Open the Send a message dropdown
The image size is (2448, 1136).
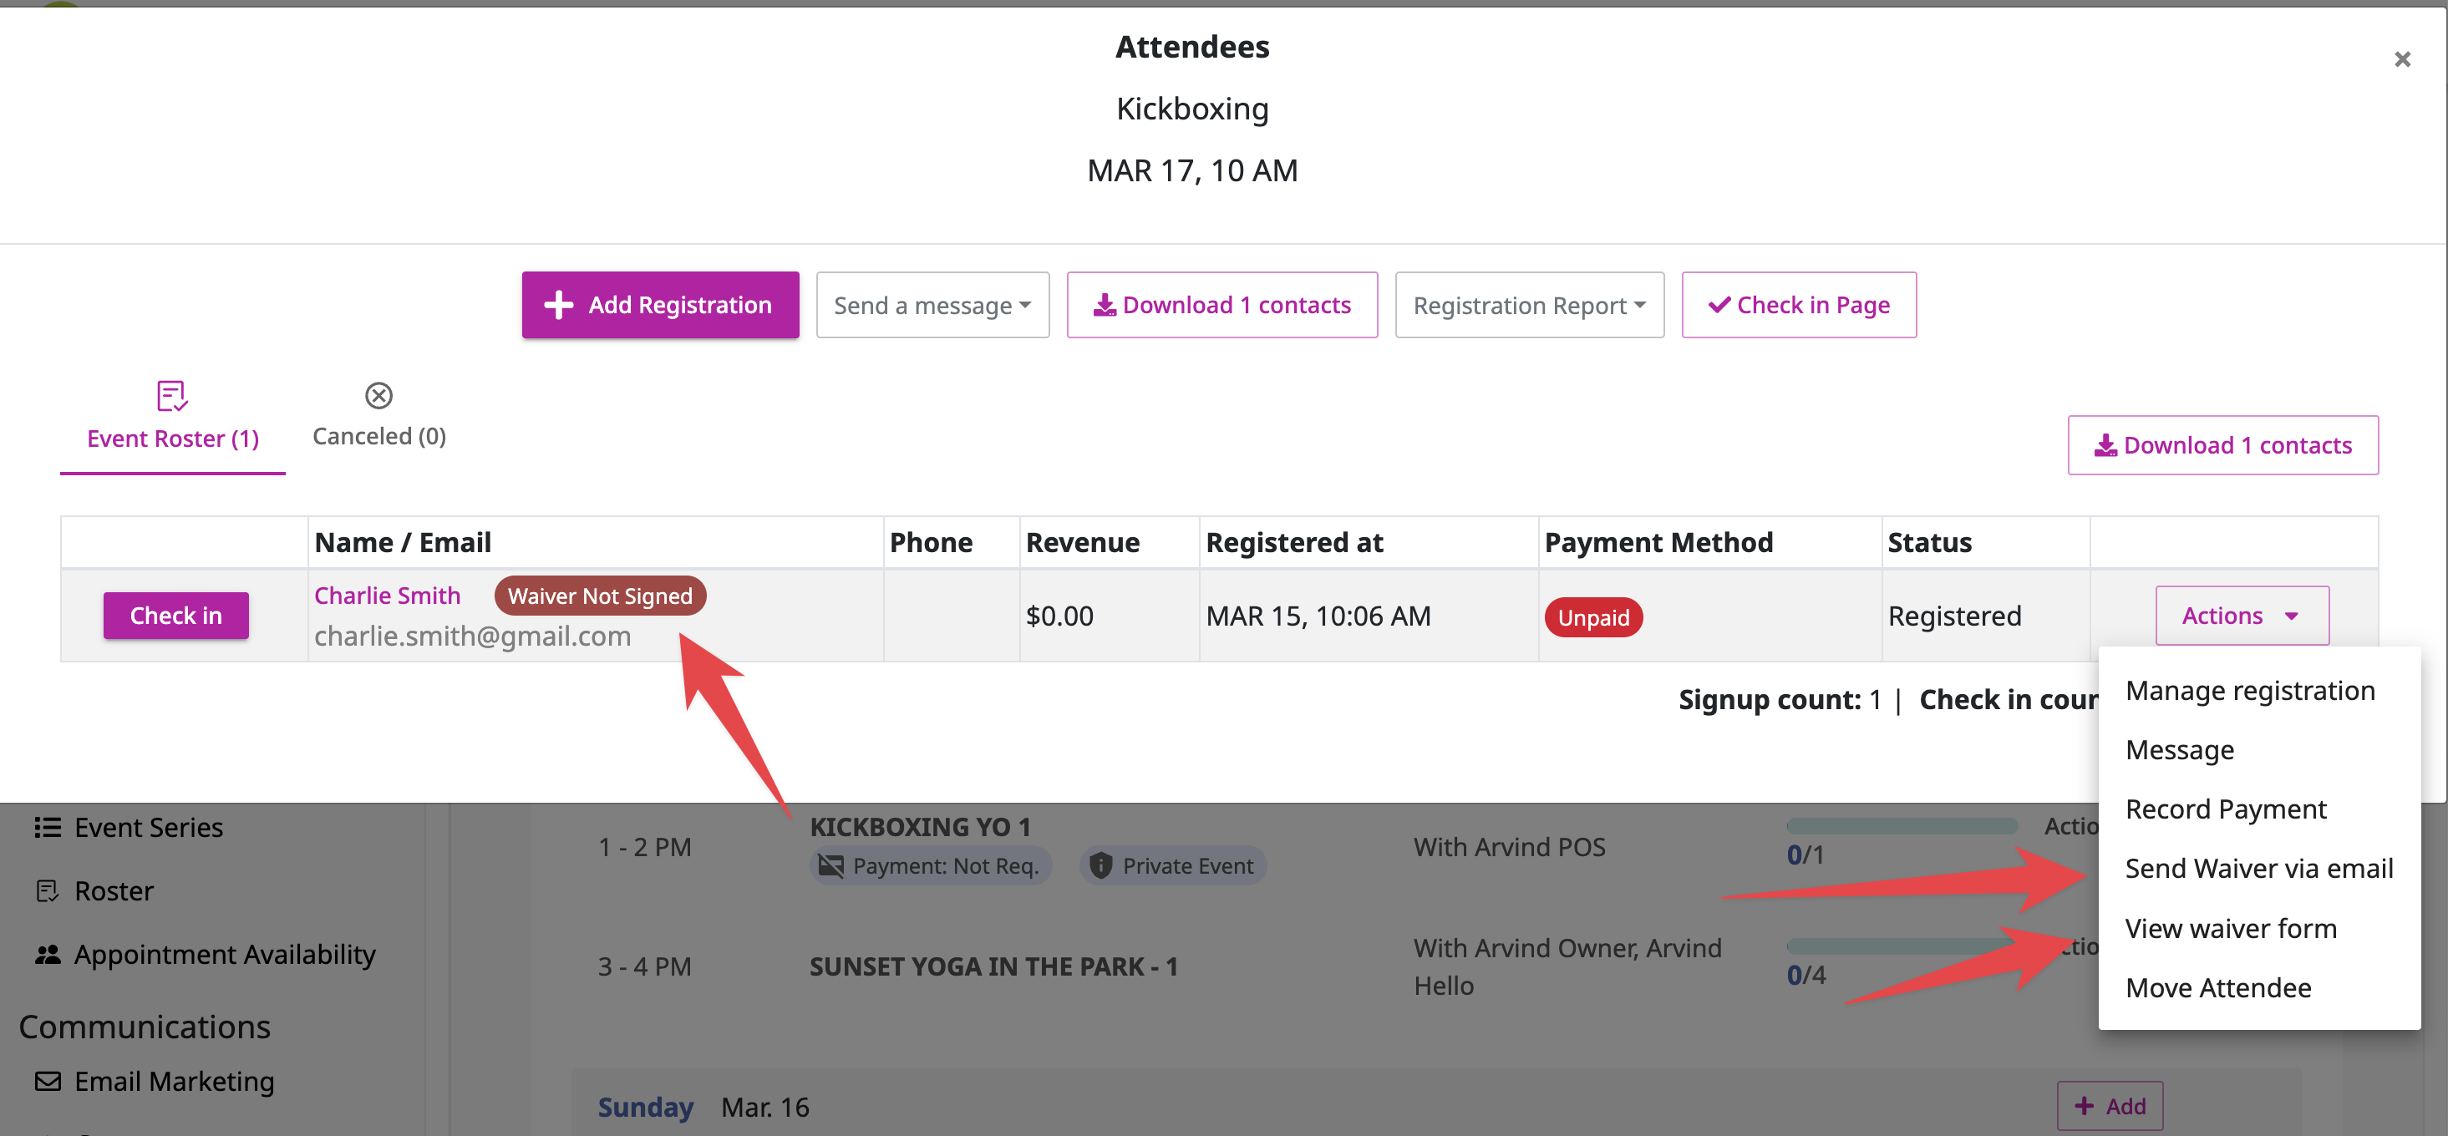932,305
